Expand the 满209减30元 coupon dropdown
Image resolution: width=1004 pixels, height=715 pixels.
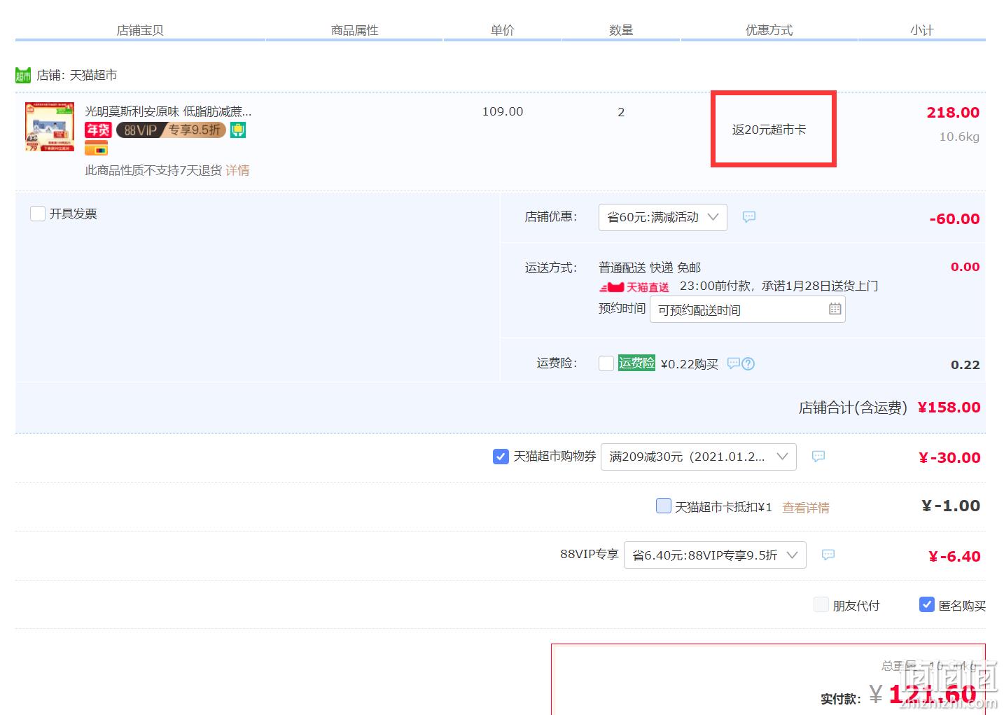click(698, 457)
